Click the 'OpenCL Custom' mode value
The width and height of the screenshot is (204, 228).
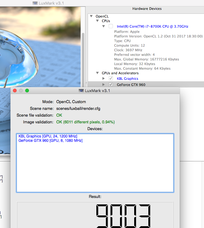(71, 102)
